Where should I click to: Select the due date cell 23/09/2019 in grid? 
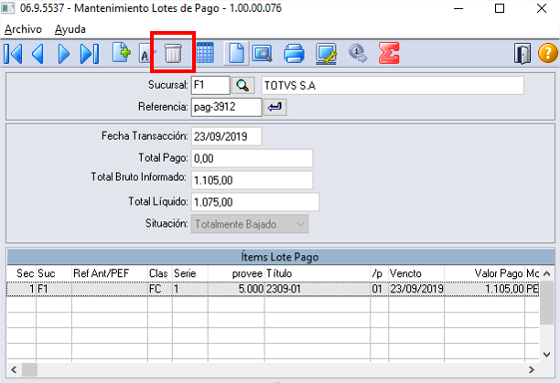tap(416, 289)
